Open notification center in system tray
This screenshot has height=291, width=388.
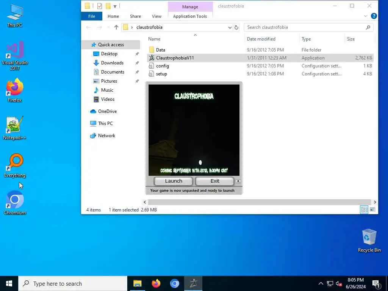coord(376,283)
